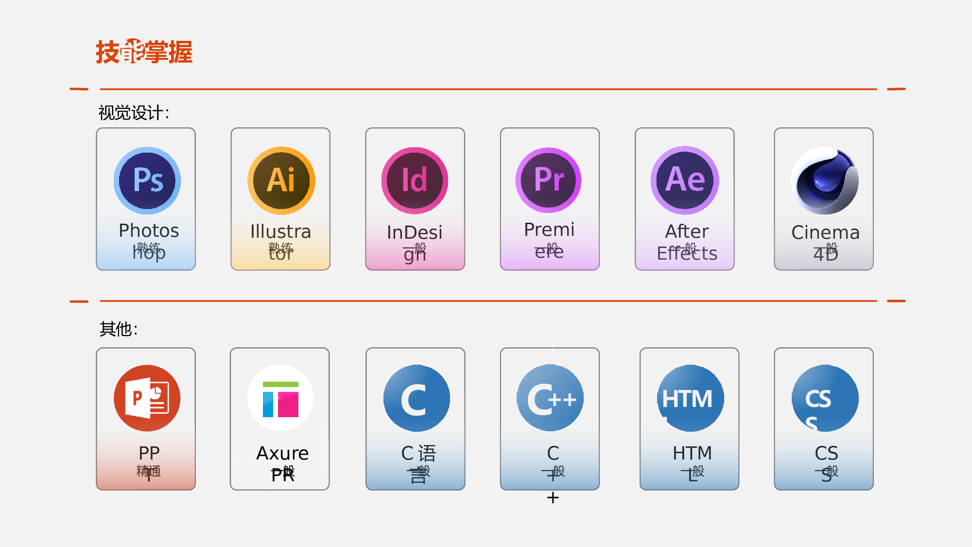Click the Photoshop Ps icon
The height and width of the screenshot is (547, 972).
(x=147, y=180)
